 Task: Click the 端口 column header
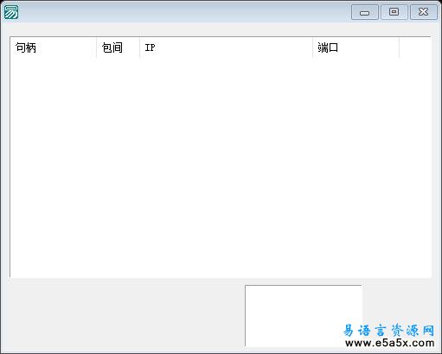[x=356, y=47]
